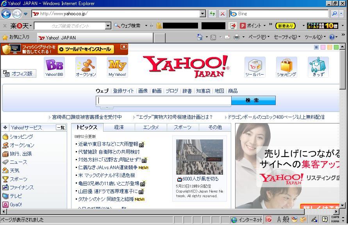Viewport: 348px width, 225px height.
Task: Open the 旅行、出張 sidebar link
Action: [x=21, y=154]
